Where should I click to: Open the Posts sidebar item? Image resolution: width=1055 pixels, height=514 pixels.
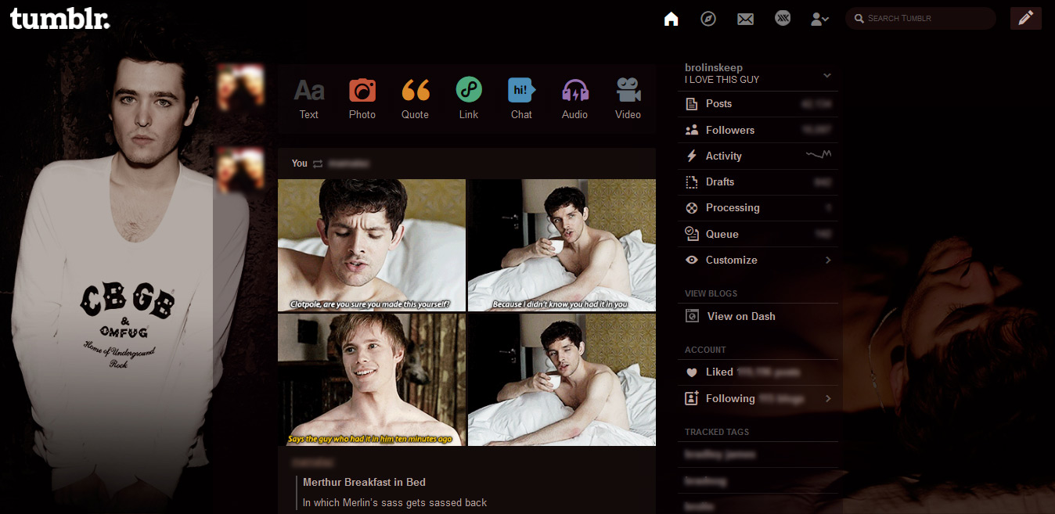(758, 104)
